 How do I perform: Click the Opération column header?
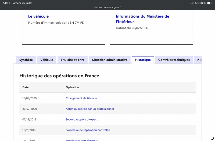tap(72, 87)
